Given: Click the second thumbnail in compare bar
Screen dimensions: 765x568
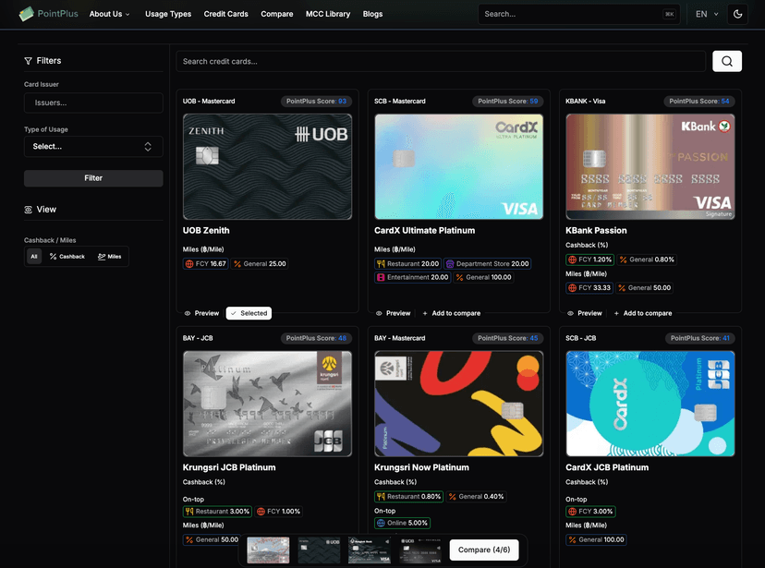Looking at the screenshot, I should [319, 550].
